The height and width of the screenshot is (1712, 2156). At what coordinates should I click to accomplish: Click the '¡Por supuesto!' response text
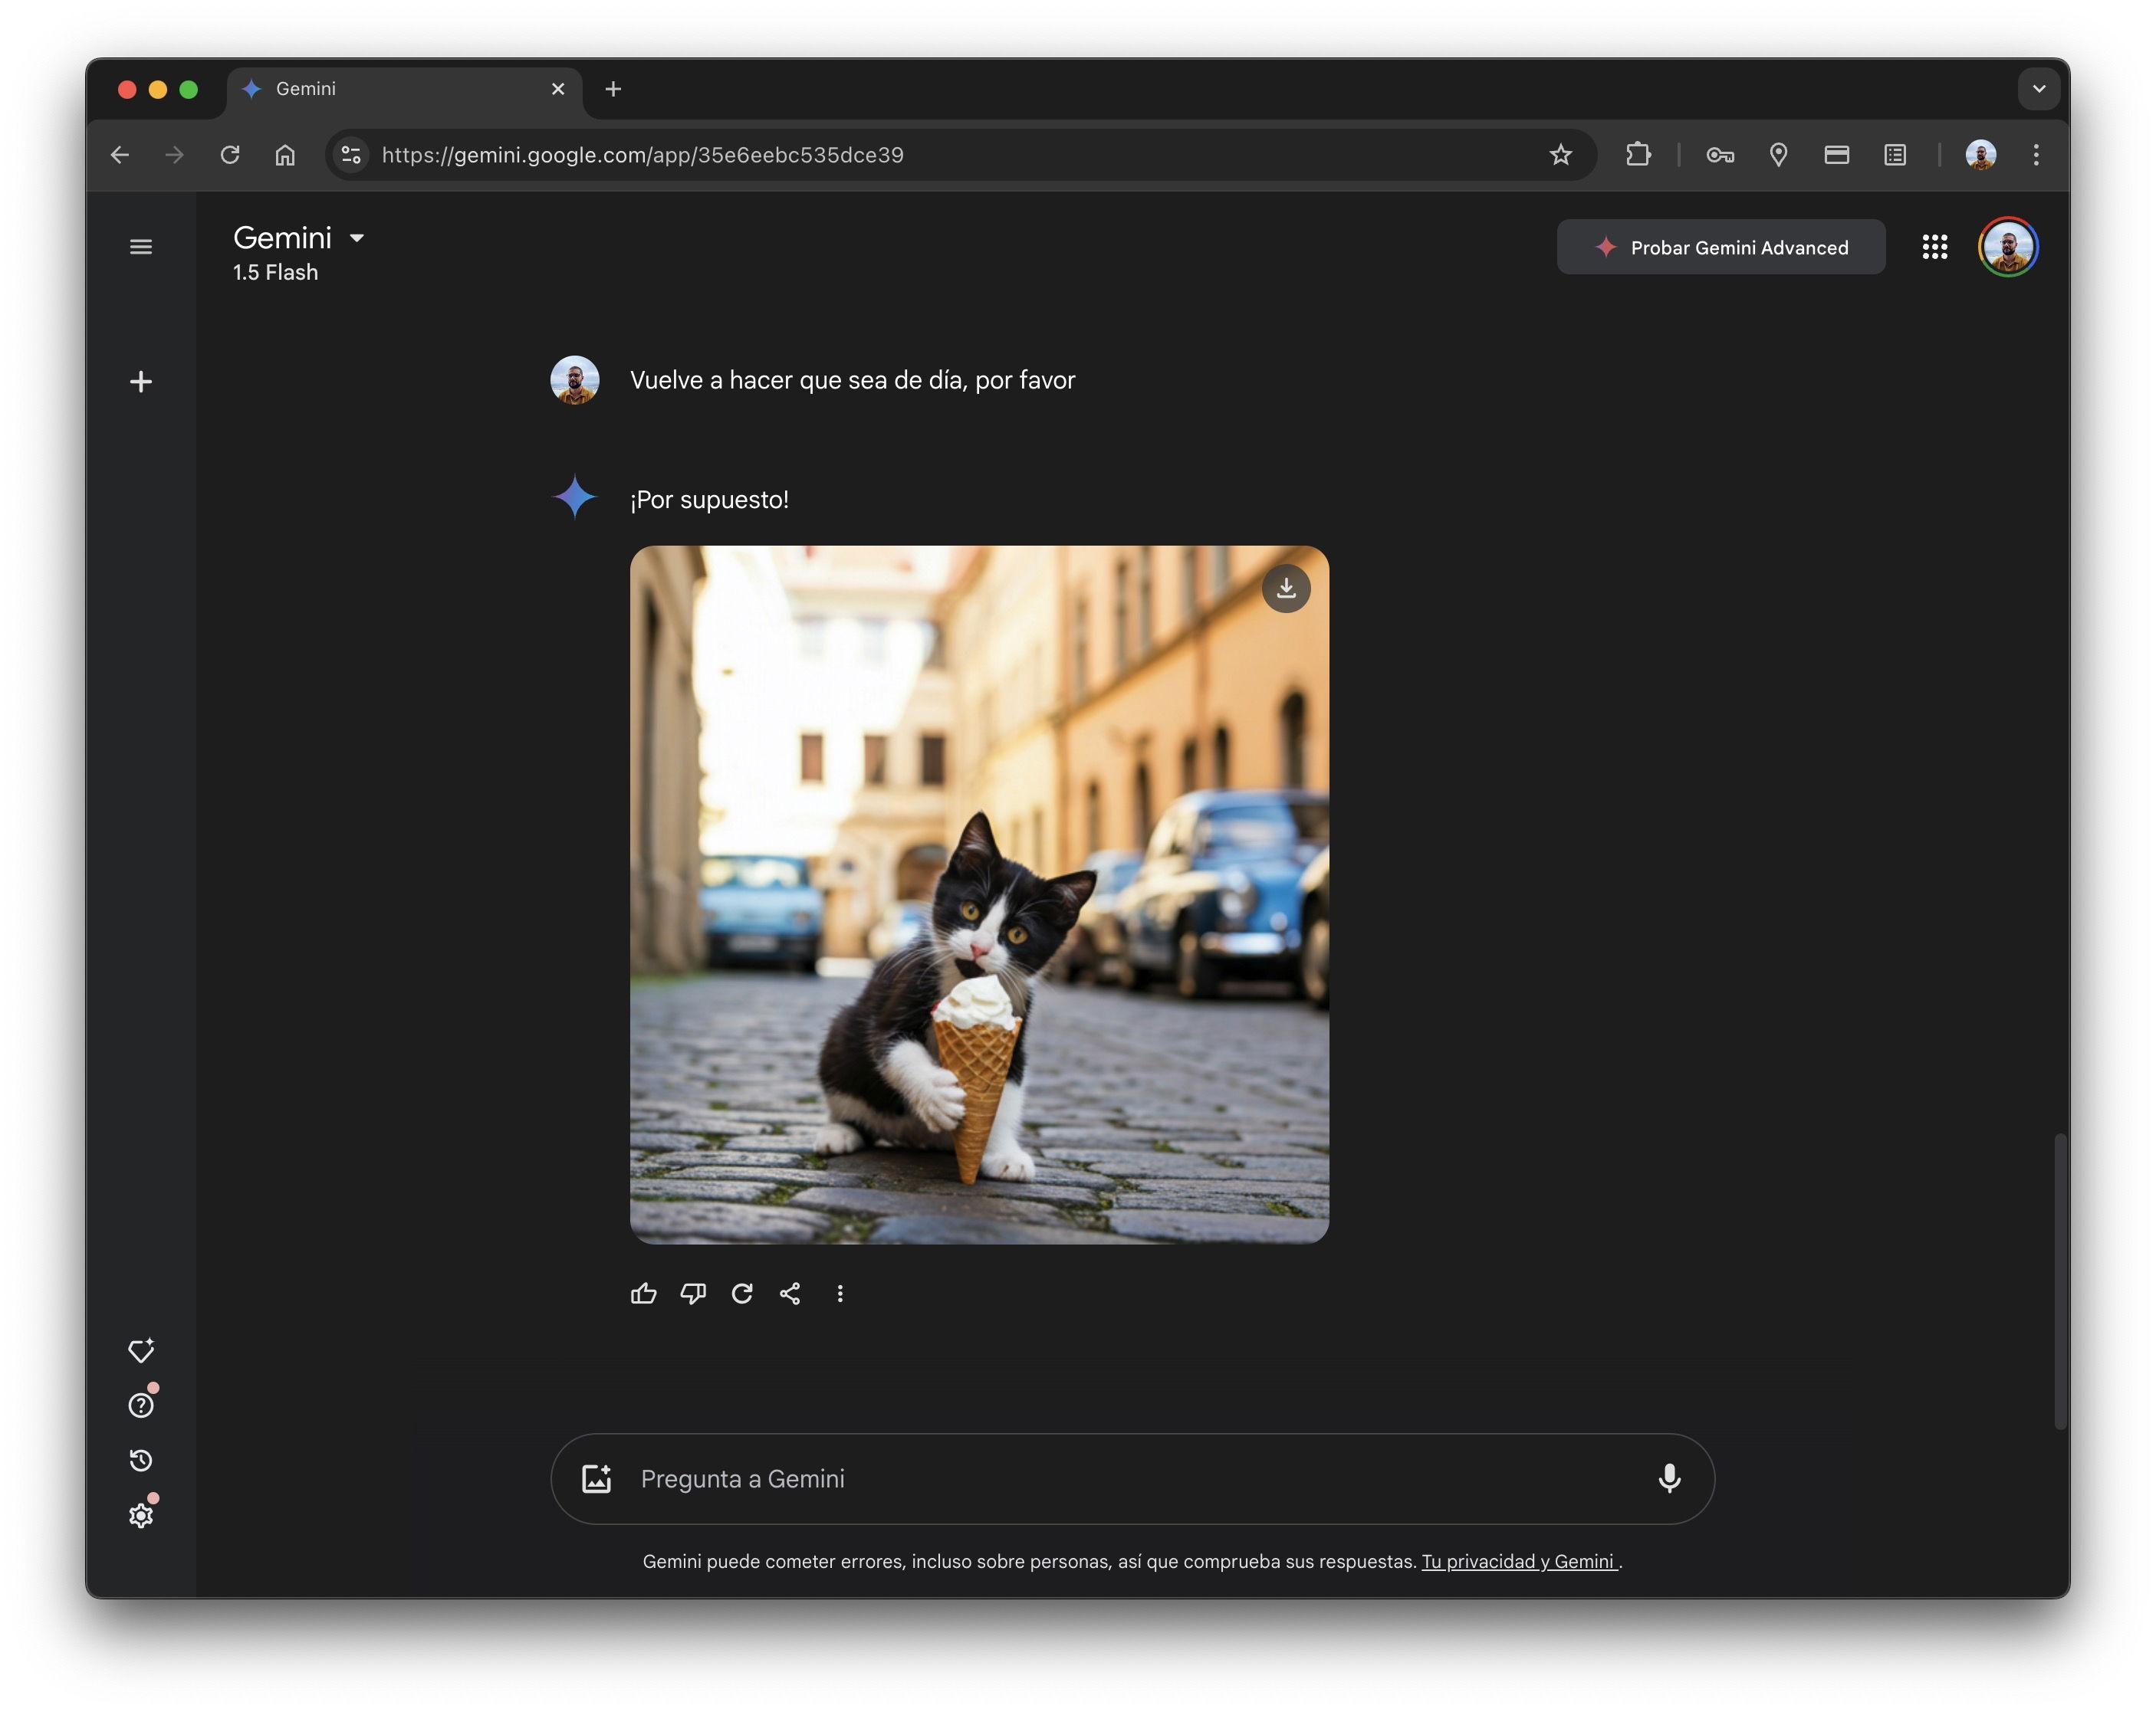[709, 500]
